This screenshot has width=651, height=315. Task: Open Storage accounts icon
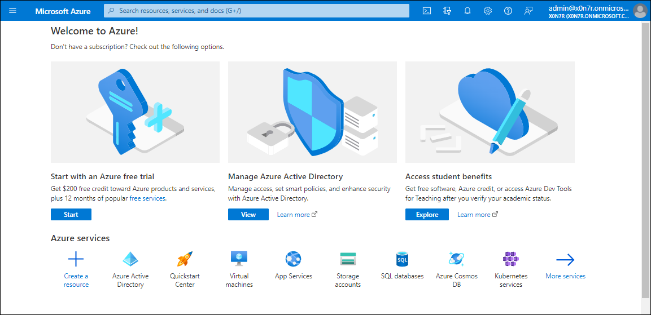point(348,259)
